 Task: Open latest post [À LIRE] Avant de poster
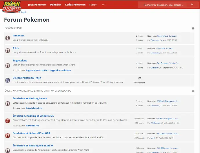[x=168, y=148]
